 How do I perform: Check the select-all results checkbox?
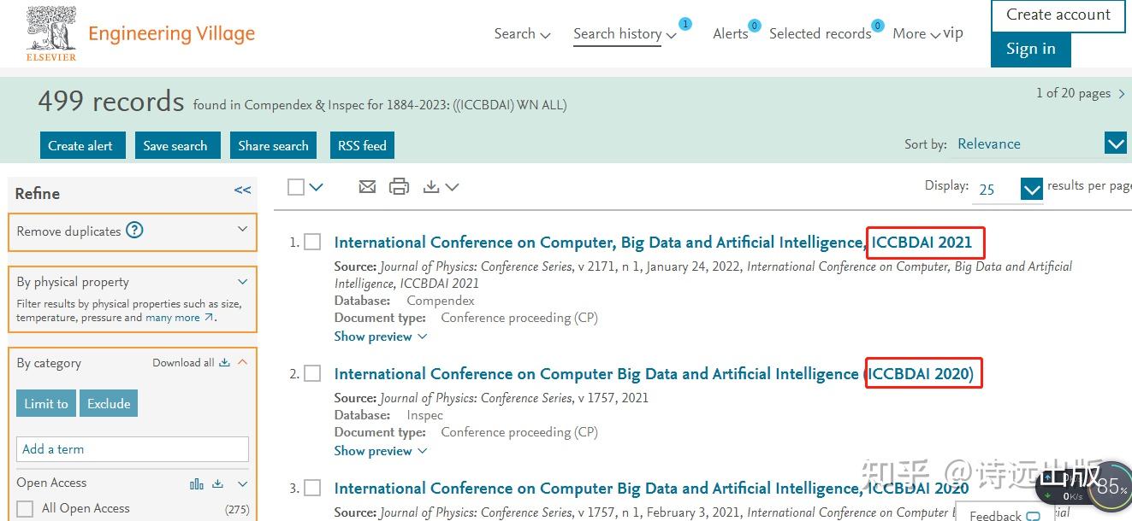tap(296, 186)
